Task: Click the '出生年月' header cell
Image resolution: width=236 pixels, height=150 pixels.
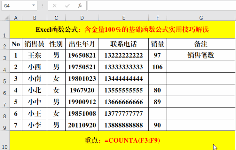Action: coord(82,44)
